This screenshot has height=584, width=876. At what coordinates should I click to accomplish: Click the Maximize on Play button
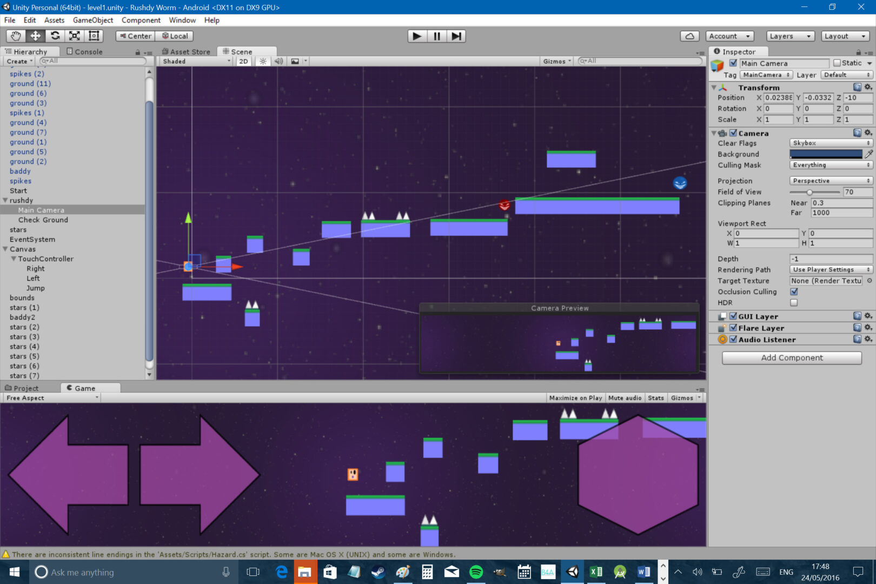click(x=575, y=397)
